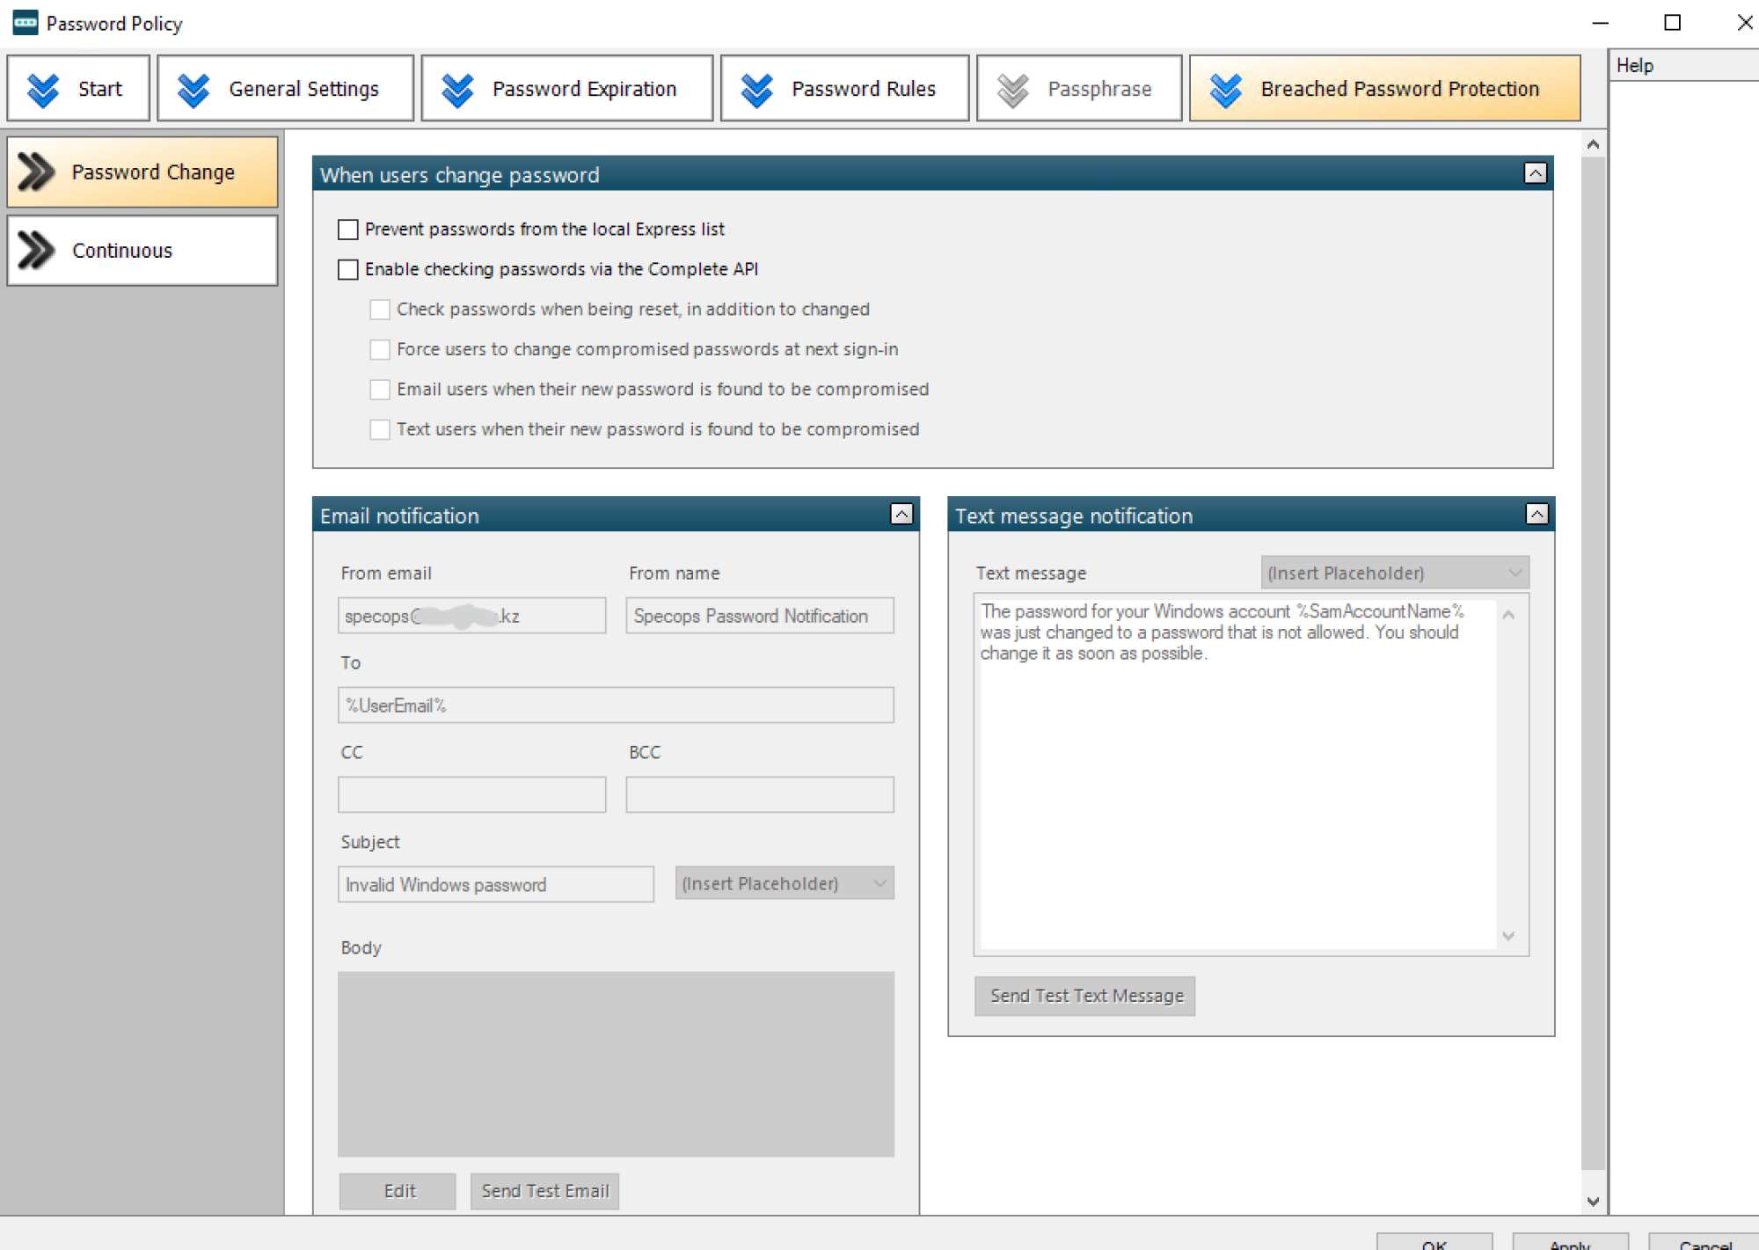1759x1250 pixels.
Task: Click the Start tab chevron icon
Action: (42, 89)
